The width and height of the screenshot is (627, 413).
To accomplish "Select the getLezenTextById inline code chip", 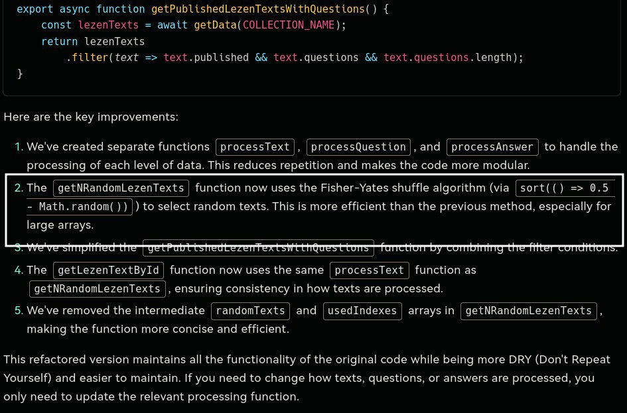I will [x=108, y=270].
